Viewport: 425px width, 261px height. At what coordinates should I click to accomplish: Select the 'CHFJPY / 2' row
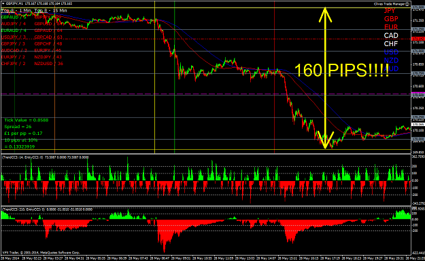pyautogui.click(x=13, y=64)
